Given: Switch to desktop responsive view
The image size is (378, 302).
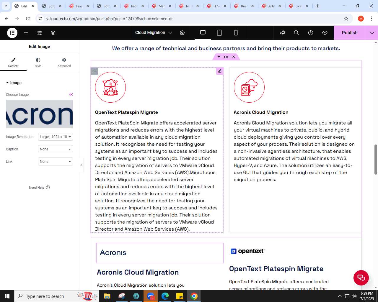Looking at the screenshot, I should click(203, 33).
